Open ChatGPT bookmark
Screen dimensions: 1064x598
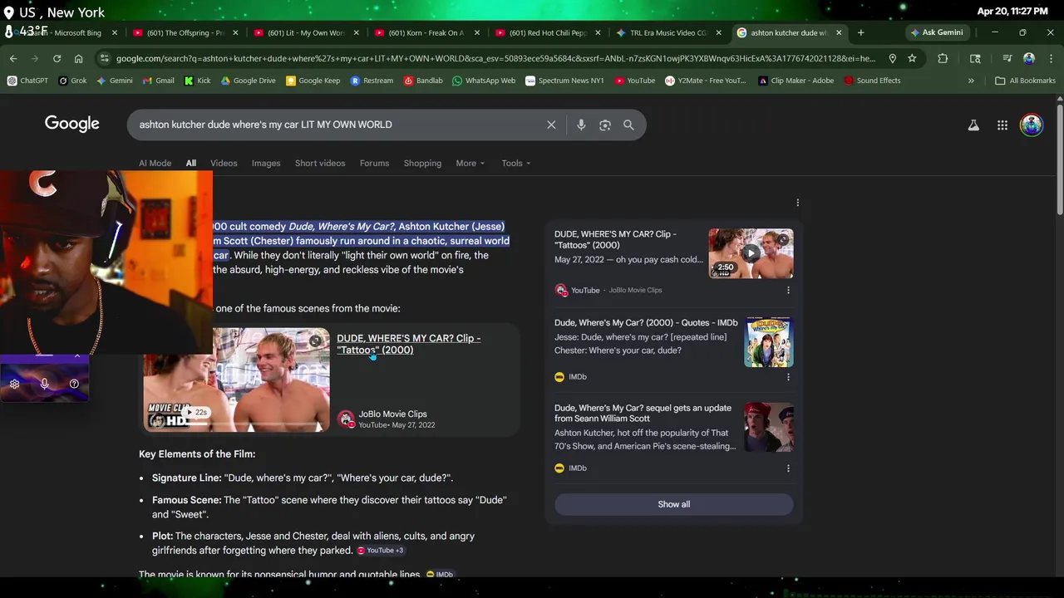tap(27, 81)
